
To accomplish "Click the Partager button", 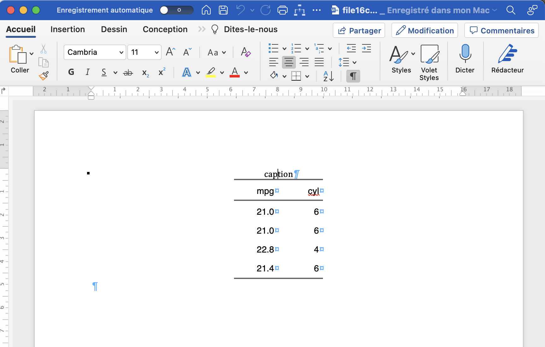I will pos(359,30).
